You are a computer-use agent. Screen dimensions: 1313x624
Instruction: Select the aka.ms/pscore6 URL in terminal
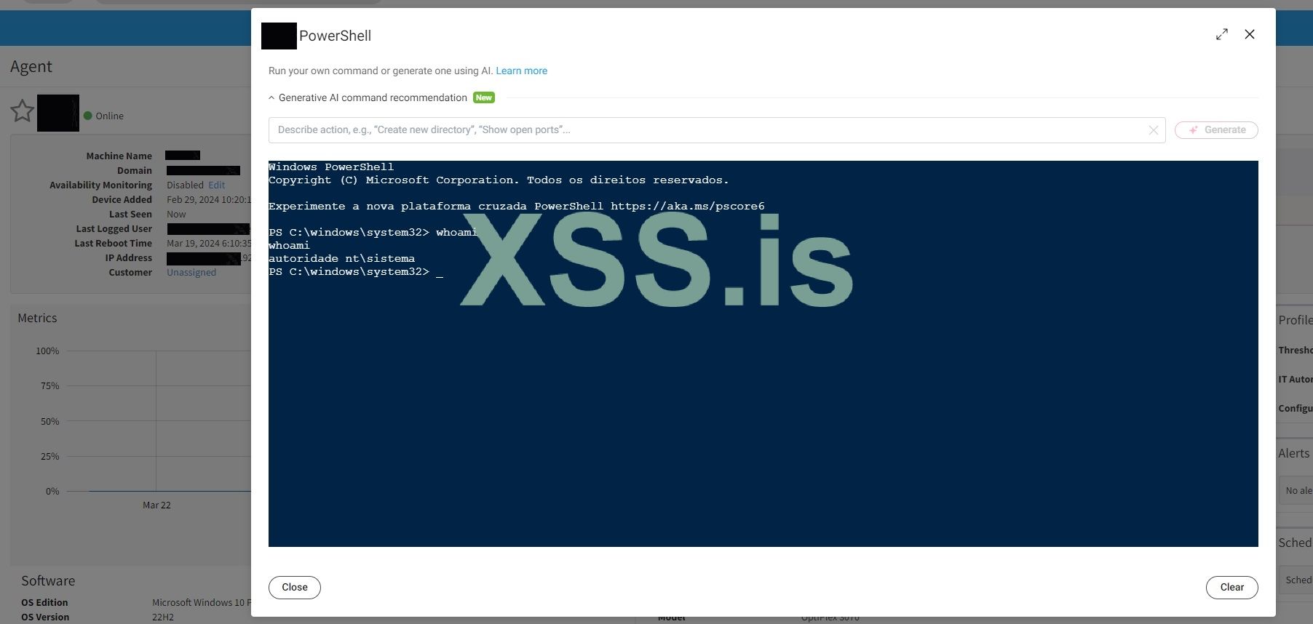[688, 207]
